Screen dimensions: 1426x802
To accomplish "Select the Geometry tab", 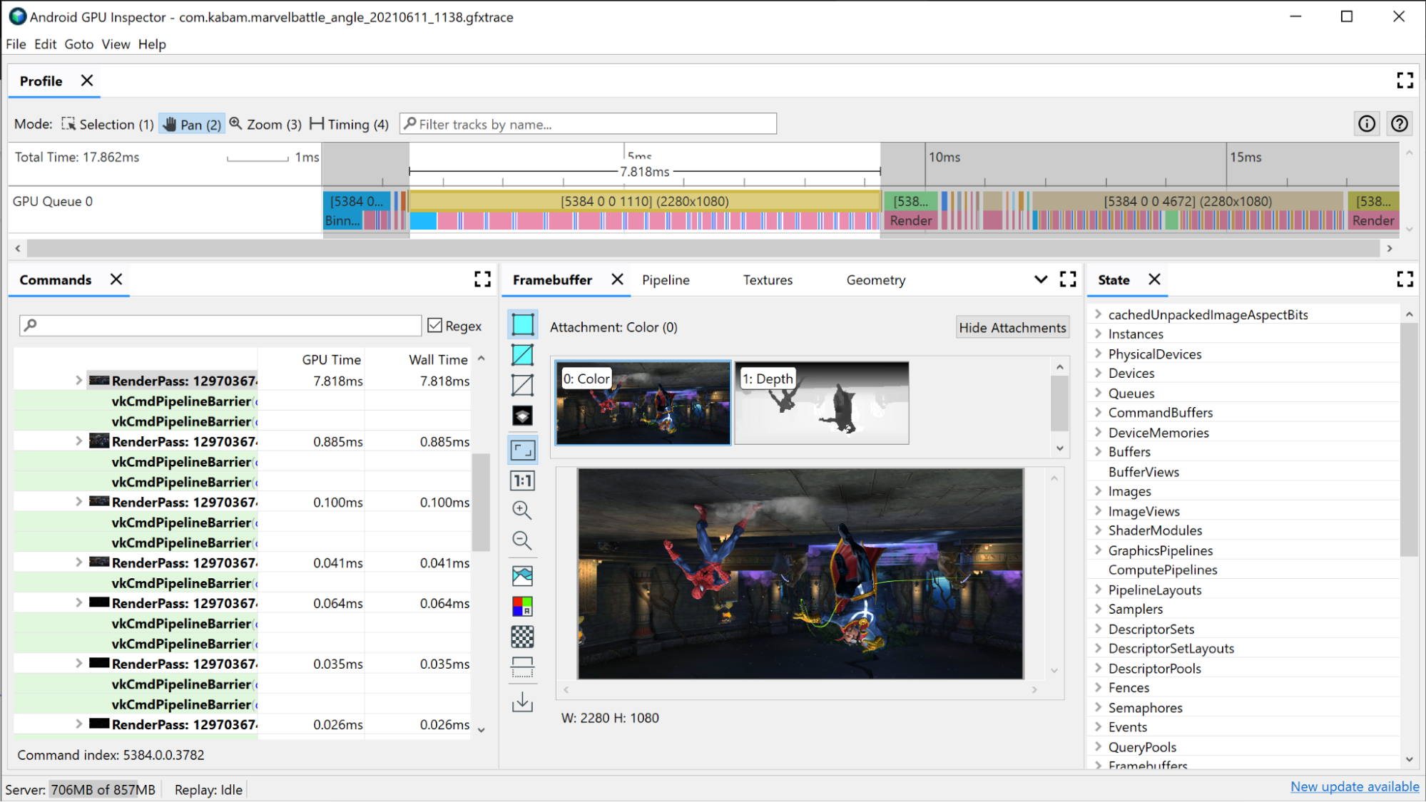I will point(875,279).
